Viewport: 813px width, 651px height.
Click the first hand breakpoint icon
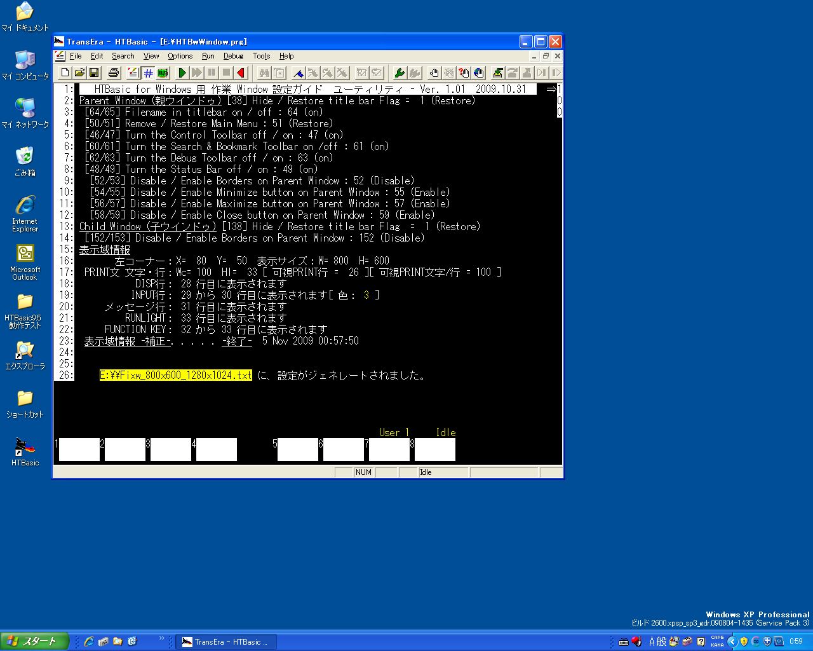click(434, 73)
